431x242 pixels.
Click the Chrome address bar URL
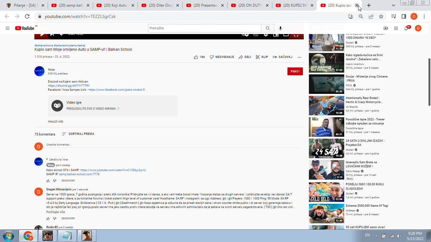point(80,16)
